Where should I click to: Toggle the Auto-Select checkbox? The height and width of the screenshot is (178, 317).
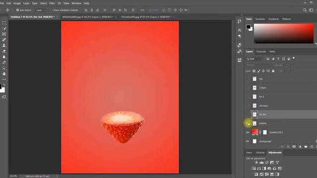pos(18,10)
